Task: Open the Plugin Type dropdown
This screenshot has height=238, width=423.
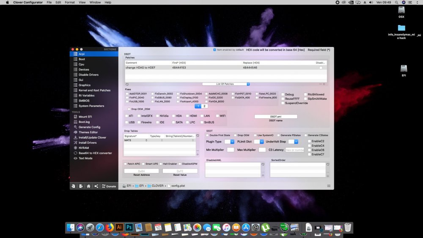Action: click(229, 142)
